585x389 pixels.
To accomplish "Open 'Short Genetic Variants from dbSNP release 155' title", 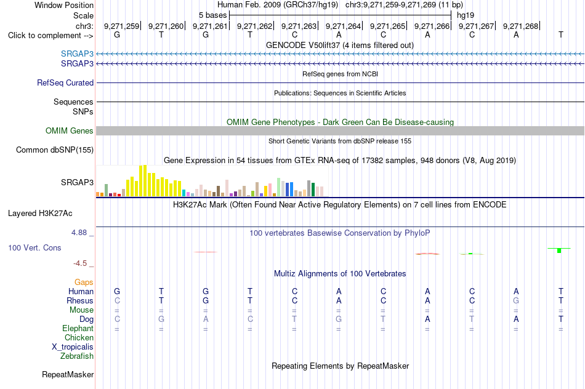I will 340,141.
